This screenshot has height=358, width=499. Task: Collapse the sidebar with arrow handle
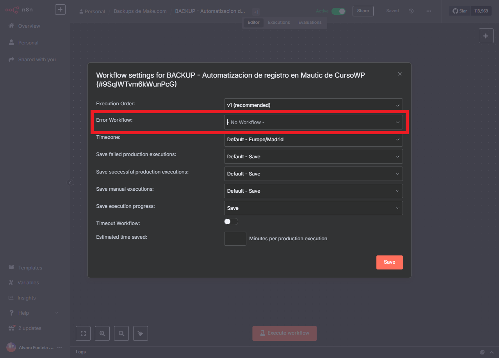(x=70, y=183)
